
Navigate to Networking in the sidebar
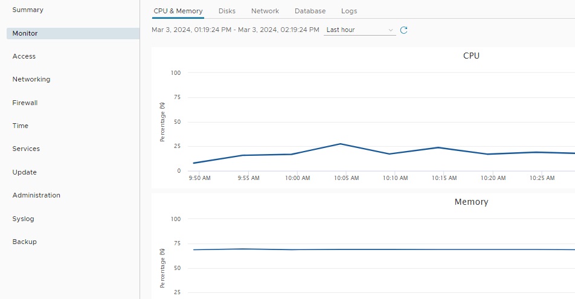pos(31,79)
